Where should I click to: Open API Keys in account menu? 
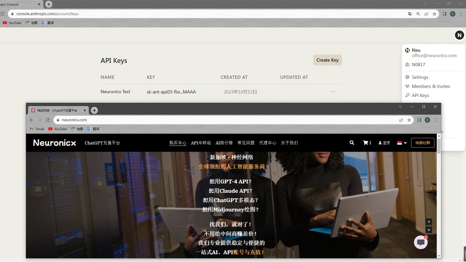point(420,95)
